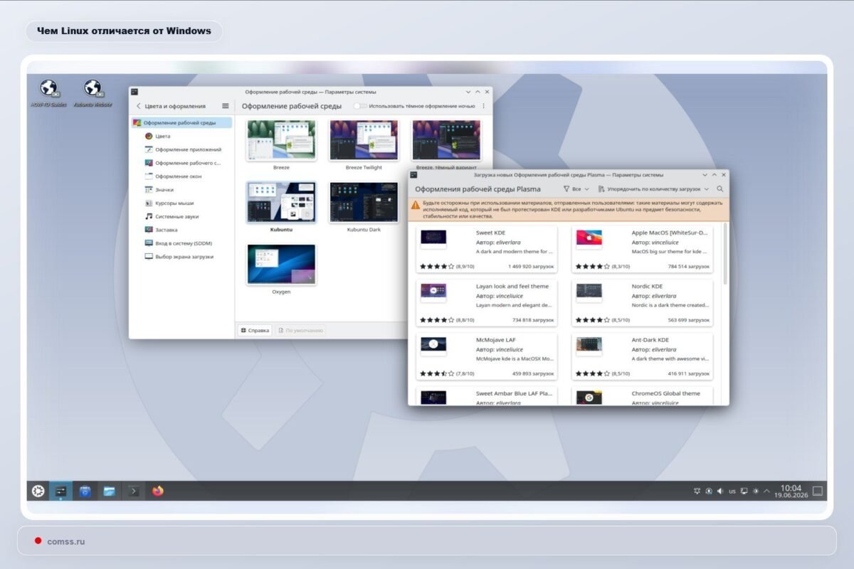
Task: Click '784 514 загрузок' text
Action: coord(689,267)
